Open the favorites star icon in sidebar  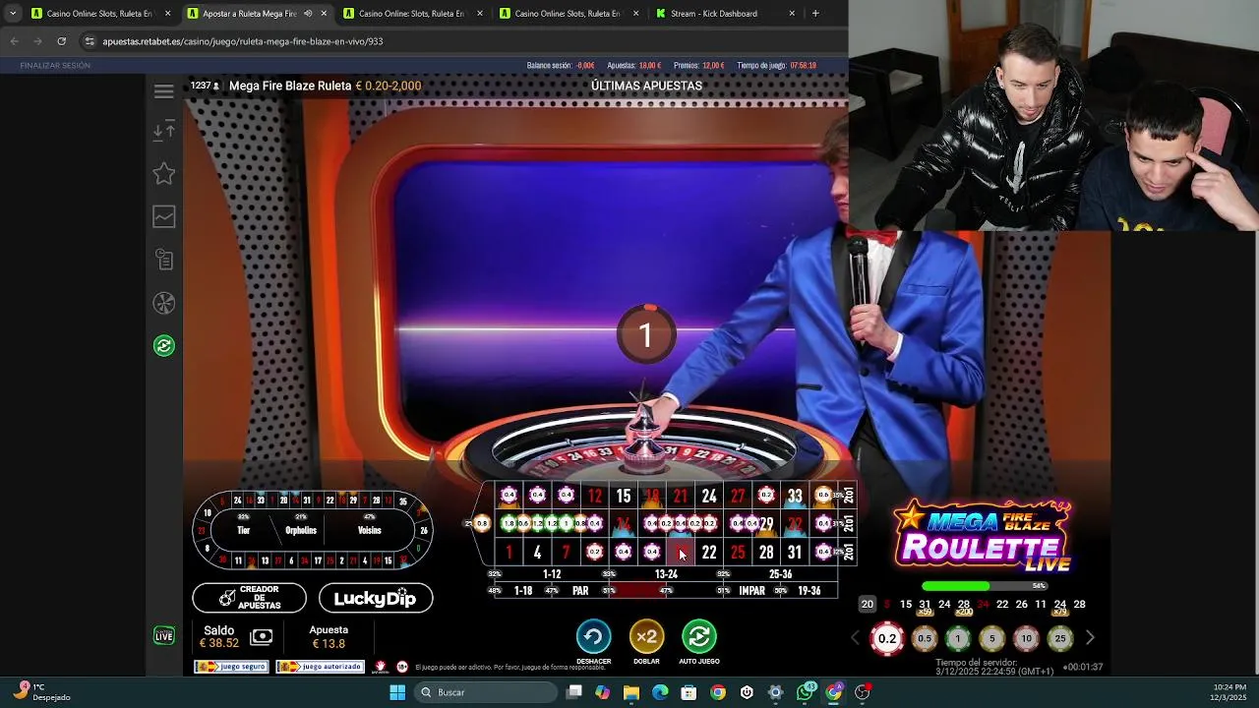coord(164,174)
